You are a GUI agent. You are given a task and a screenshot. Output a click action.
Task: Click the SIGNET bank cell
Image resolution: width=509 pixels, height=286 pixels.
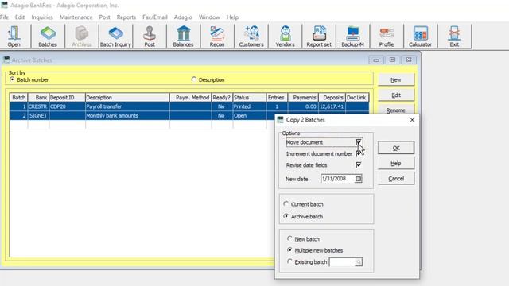pyautogui.click(x=38, y=115)
